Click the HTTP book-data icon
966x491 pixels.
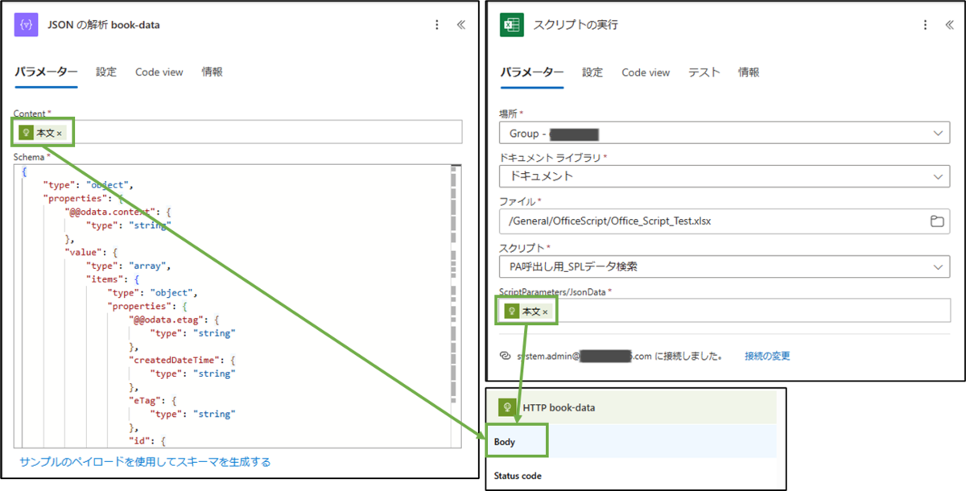pyautogui.click(x=507, y=407)
